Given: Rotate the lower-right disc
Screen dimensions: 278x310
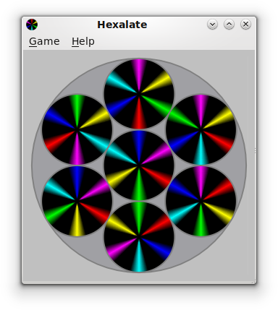Looking at the screenshot, I should coord(201,201).
